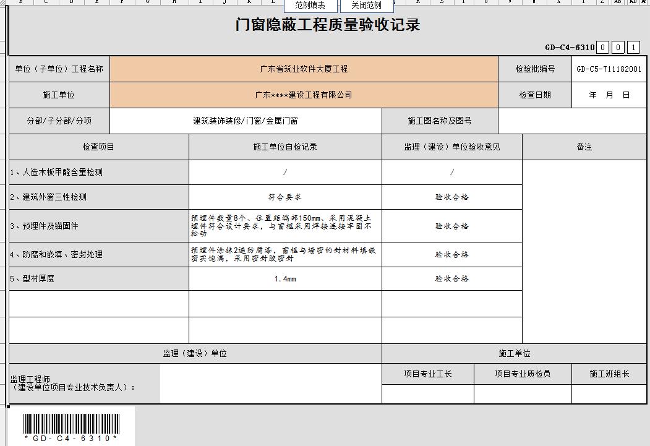Click the 检验批编号 value GD-C5-711182001
Image resolution: width=650 pixels, height=446 pixels.
[x=609, y=69]
